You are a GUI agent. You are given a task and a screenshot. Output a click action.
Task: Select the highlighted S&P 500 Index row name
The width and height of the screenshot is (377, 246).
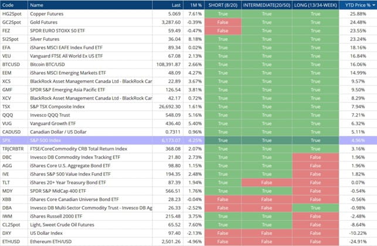(x=45, y=141)
